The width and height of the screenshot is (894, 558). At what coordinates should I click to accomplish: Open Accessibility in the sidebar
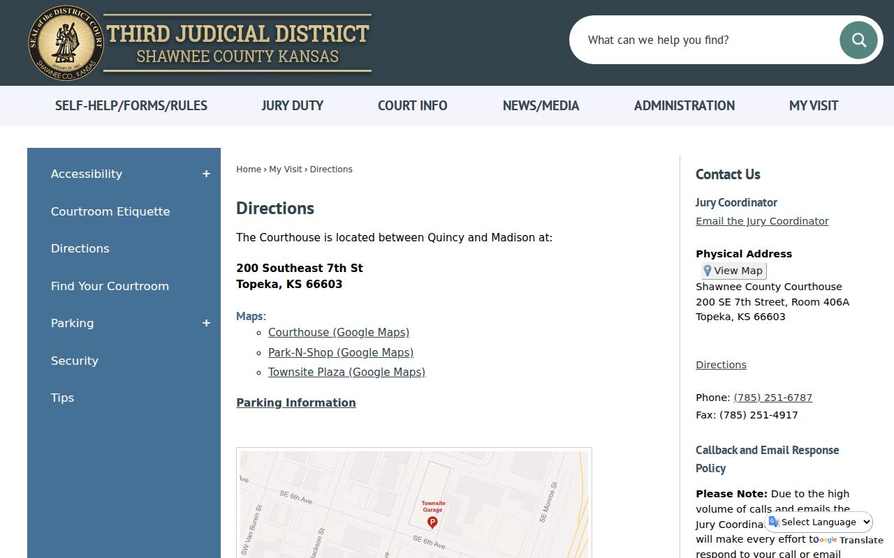[x=87, y=174]
